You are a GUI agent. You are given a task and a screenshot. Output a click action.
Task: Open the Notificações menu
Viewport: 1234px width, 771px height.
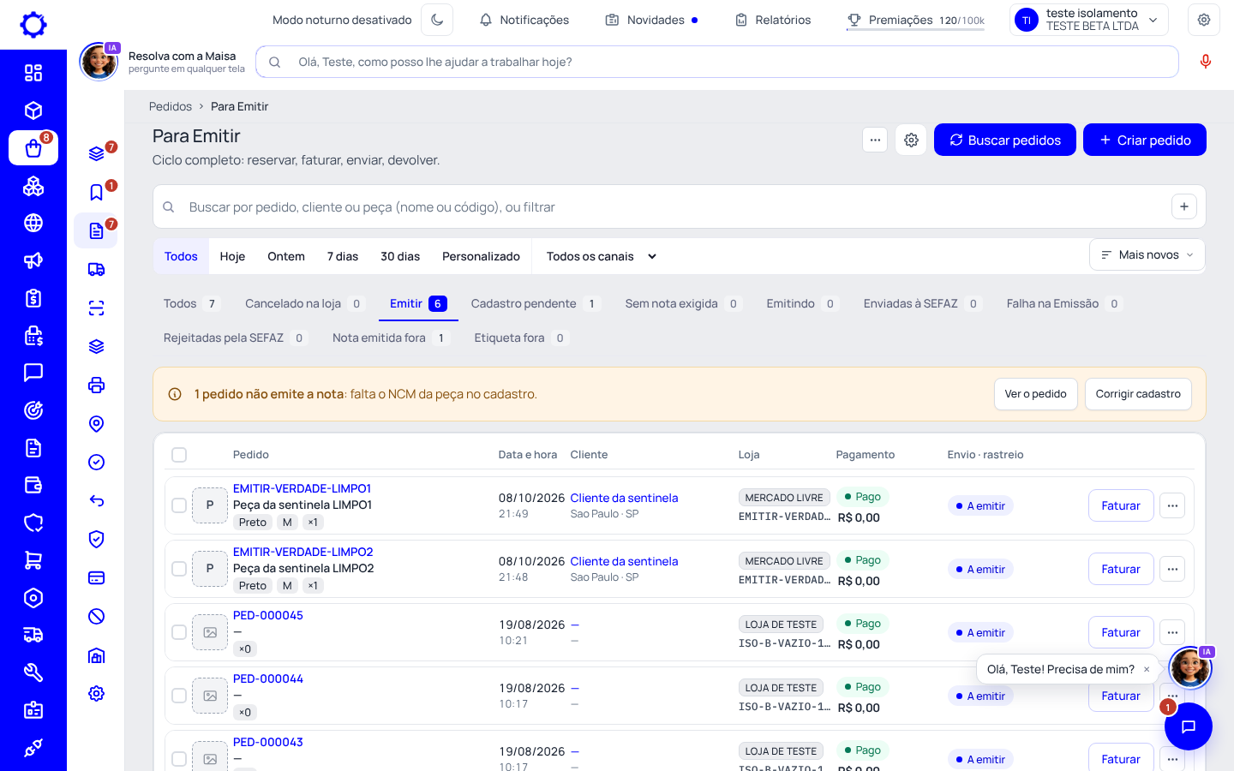point(524,20)
